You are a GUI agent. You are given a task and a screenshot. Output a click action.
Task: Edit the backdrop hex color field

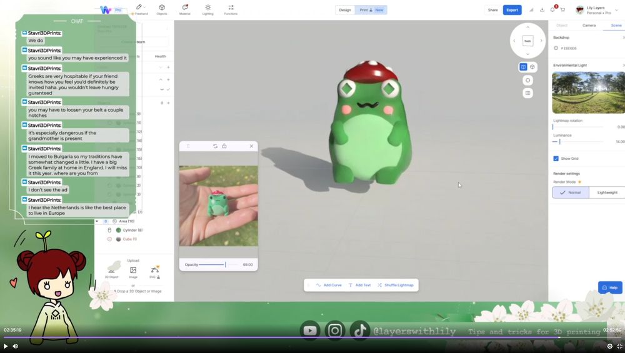click(569, 48)
